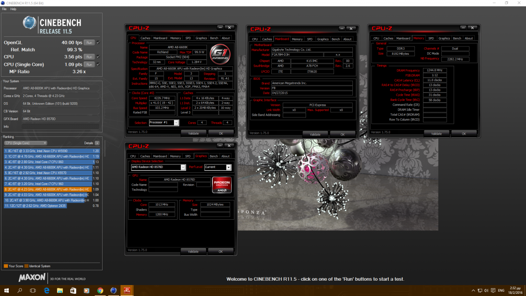Run the CPU (Single Core) benchmark
Image resolution: width=526 pixels, height=296 pixels.
pos(89,64)
